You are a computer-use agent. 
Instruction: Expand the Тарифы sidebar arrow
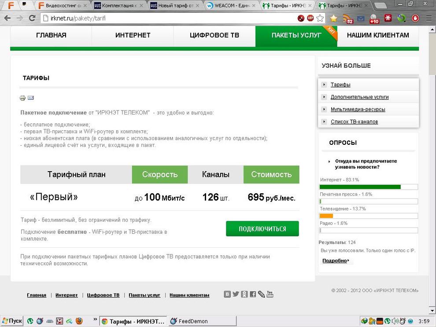click(x=324, y=85)
